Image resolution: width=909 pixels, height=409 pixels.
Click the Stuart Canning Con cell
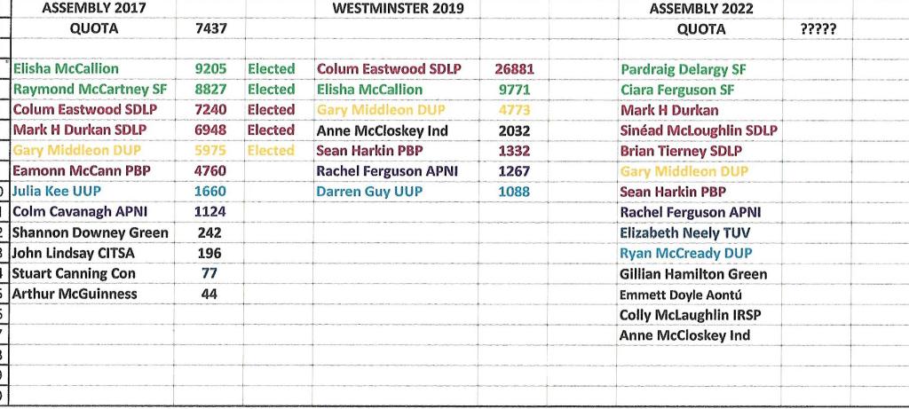[74, 273]
